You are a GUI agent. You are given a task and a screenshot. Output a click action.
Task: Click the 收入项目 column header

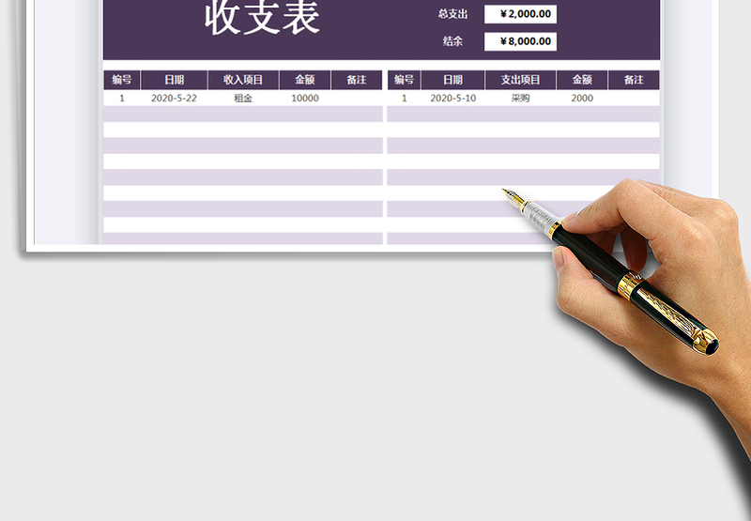coord(243,80)
